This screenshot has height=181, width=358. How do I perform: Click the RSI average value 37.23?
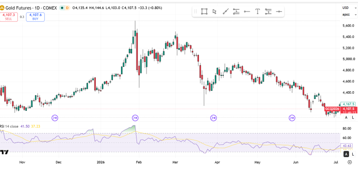36,126
